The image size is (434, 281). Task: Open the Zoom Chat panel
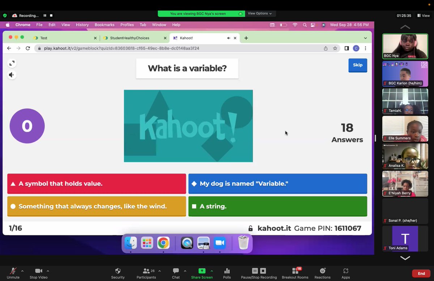pyautogui.click(x=176, y=273)
